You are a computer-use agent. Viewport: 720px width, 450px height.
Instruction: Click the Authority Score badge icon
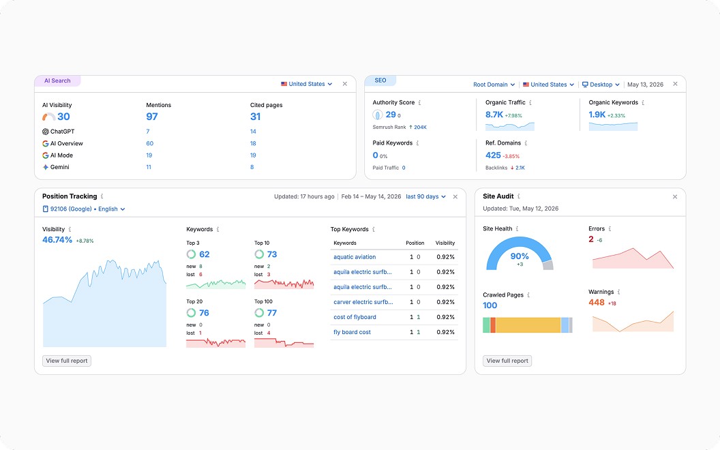pyautogui.click(x=378, y=115)
